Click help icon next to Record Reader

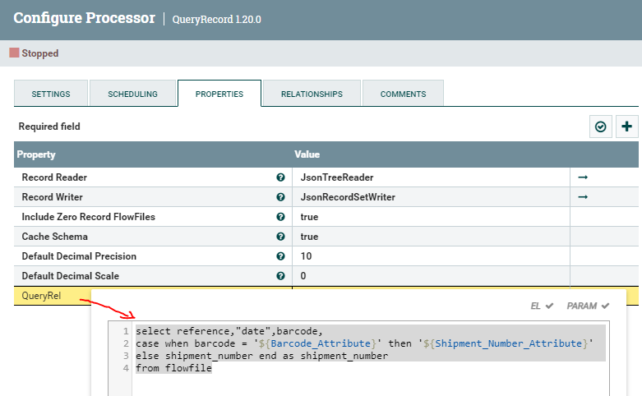pyautogui.click(x=280, y=177)
